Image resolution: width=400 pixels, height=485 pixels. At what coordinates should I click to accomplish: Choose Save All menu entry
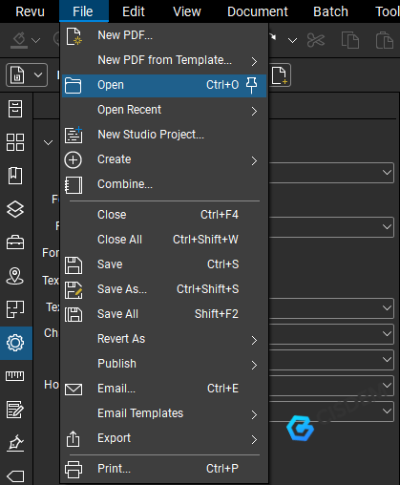click(164, 314)
